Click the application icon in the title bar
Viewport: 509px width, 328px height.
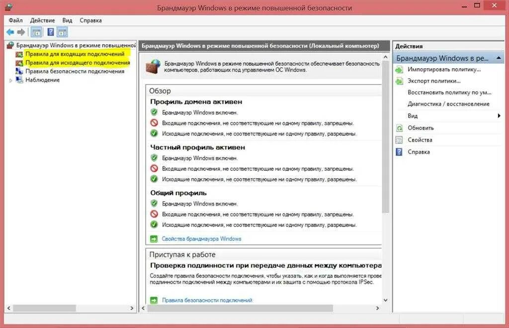coord(9,7)
